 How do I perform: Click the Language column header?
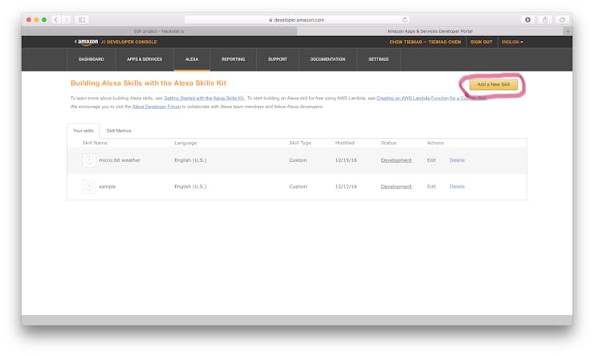[185, 143]
